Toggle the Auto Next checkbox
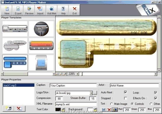Screen dimensions: 162x114 point(125,92)
